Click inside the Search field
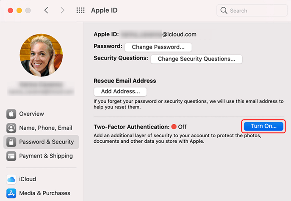The image size is (291, 201). pos(254,11)
